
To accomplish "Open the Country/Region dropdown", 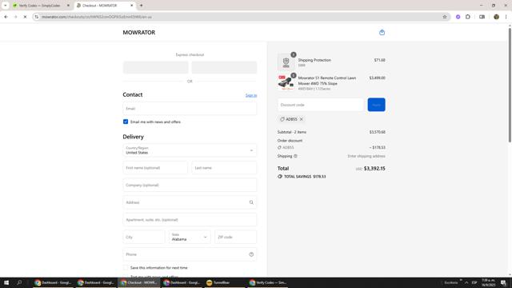I will (x=190, y=150).
